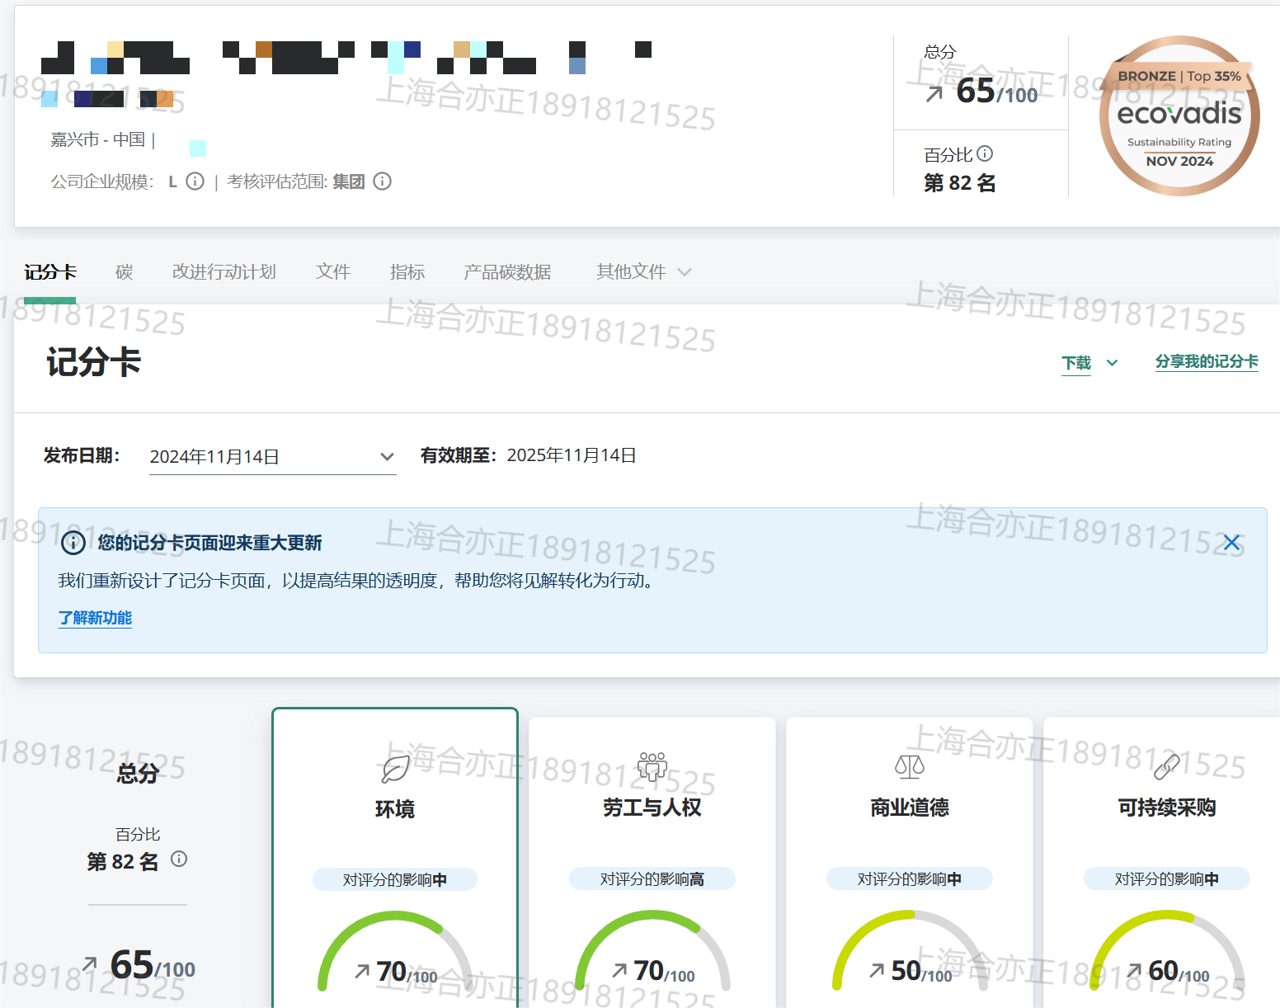Click the EcoVadis Bronze medal badge

(x=1179, y=116)
